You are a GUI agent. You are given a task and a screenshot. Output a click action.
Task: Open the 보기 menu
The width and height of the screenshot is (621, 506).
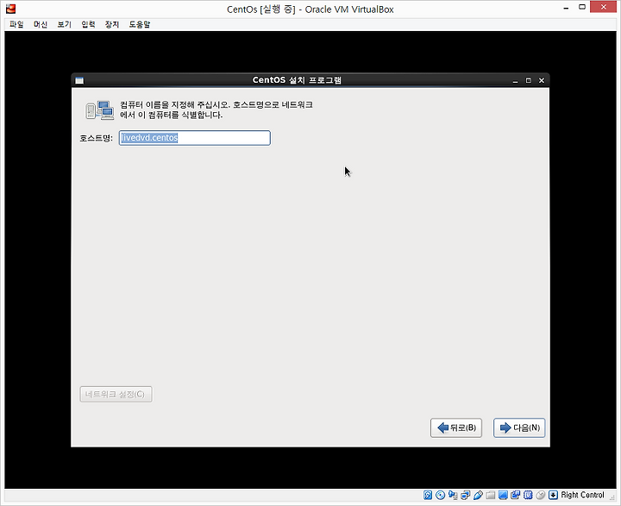(x=64, y=24)
